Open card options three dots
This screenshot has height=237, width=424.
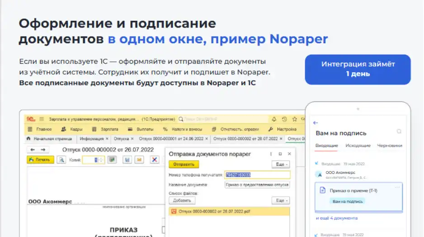pyautogui.click(x=397, y=187)
